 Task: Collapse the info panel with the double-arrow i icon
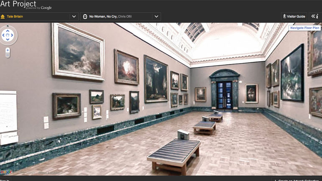tap(314, 16)
